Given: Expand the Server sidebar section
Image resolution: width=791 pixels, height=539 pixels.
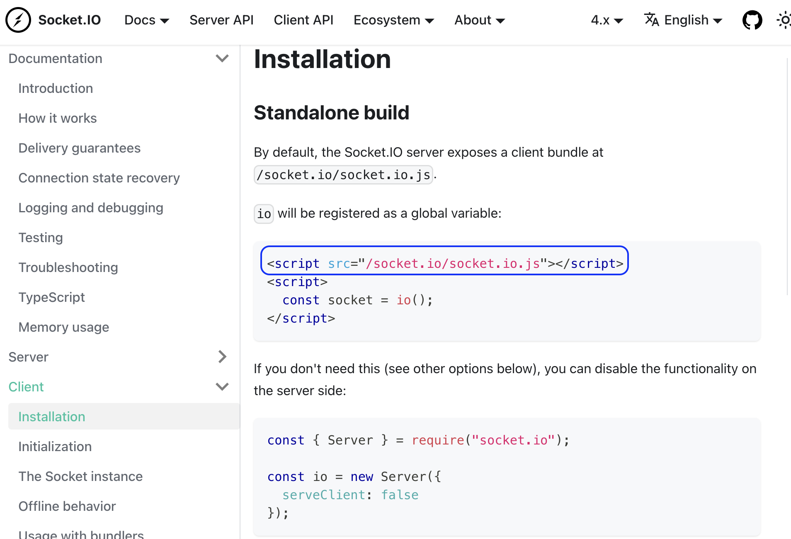Looking at the screenshot, I should click(223, 357).
